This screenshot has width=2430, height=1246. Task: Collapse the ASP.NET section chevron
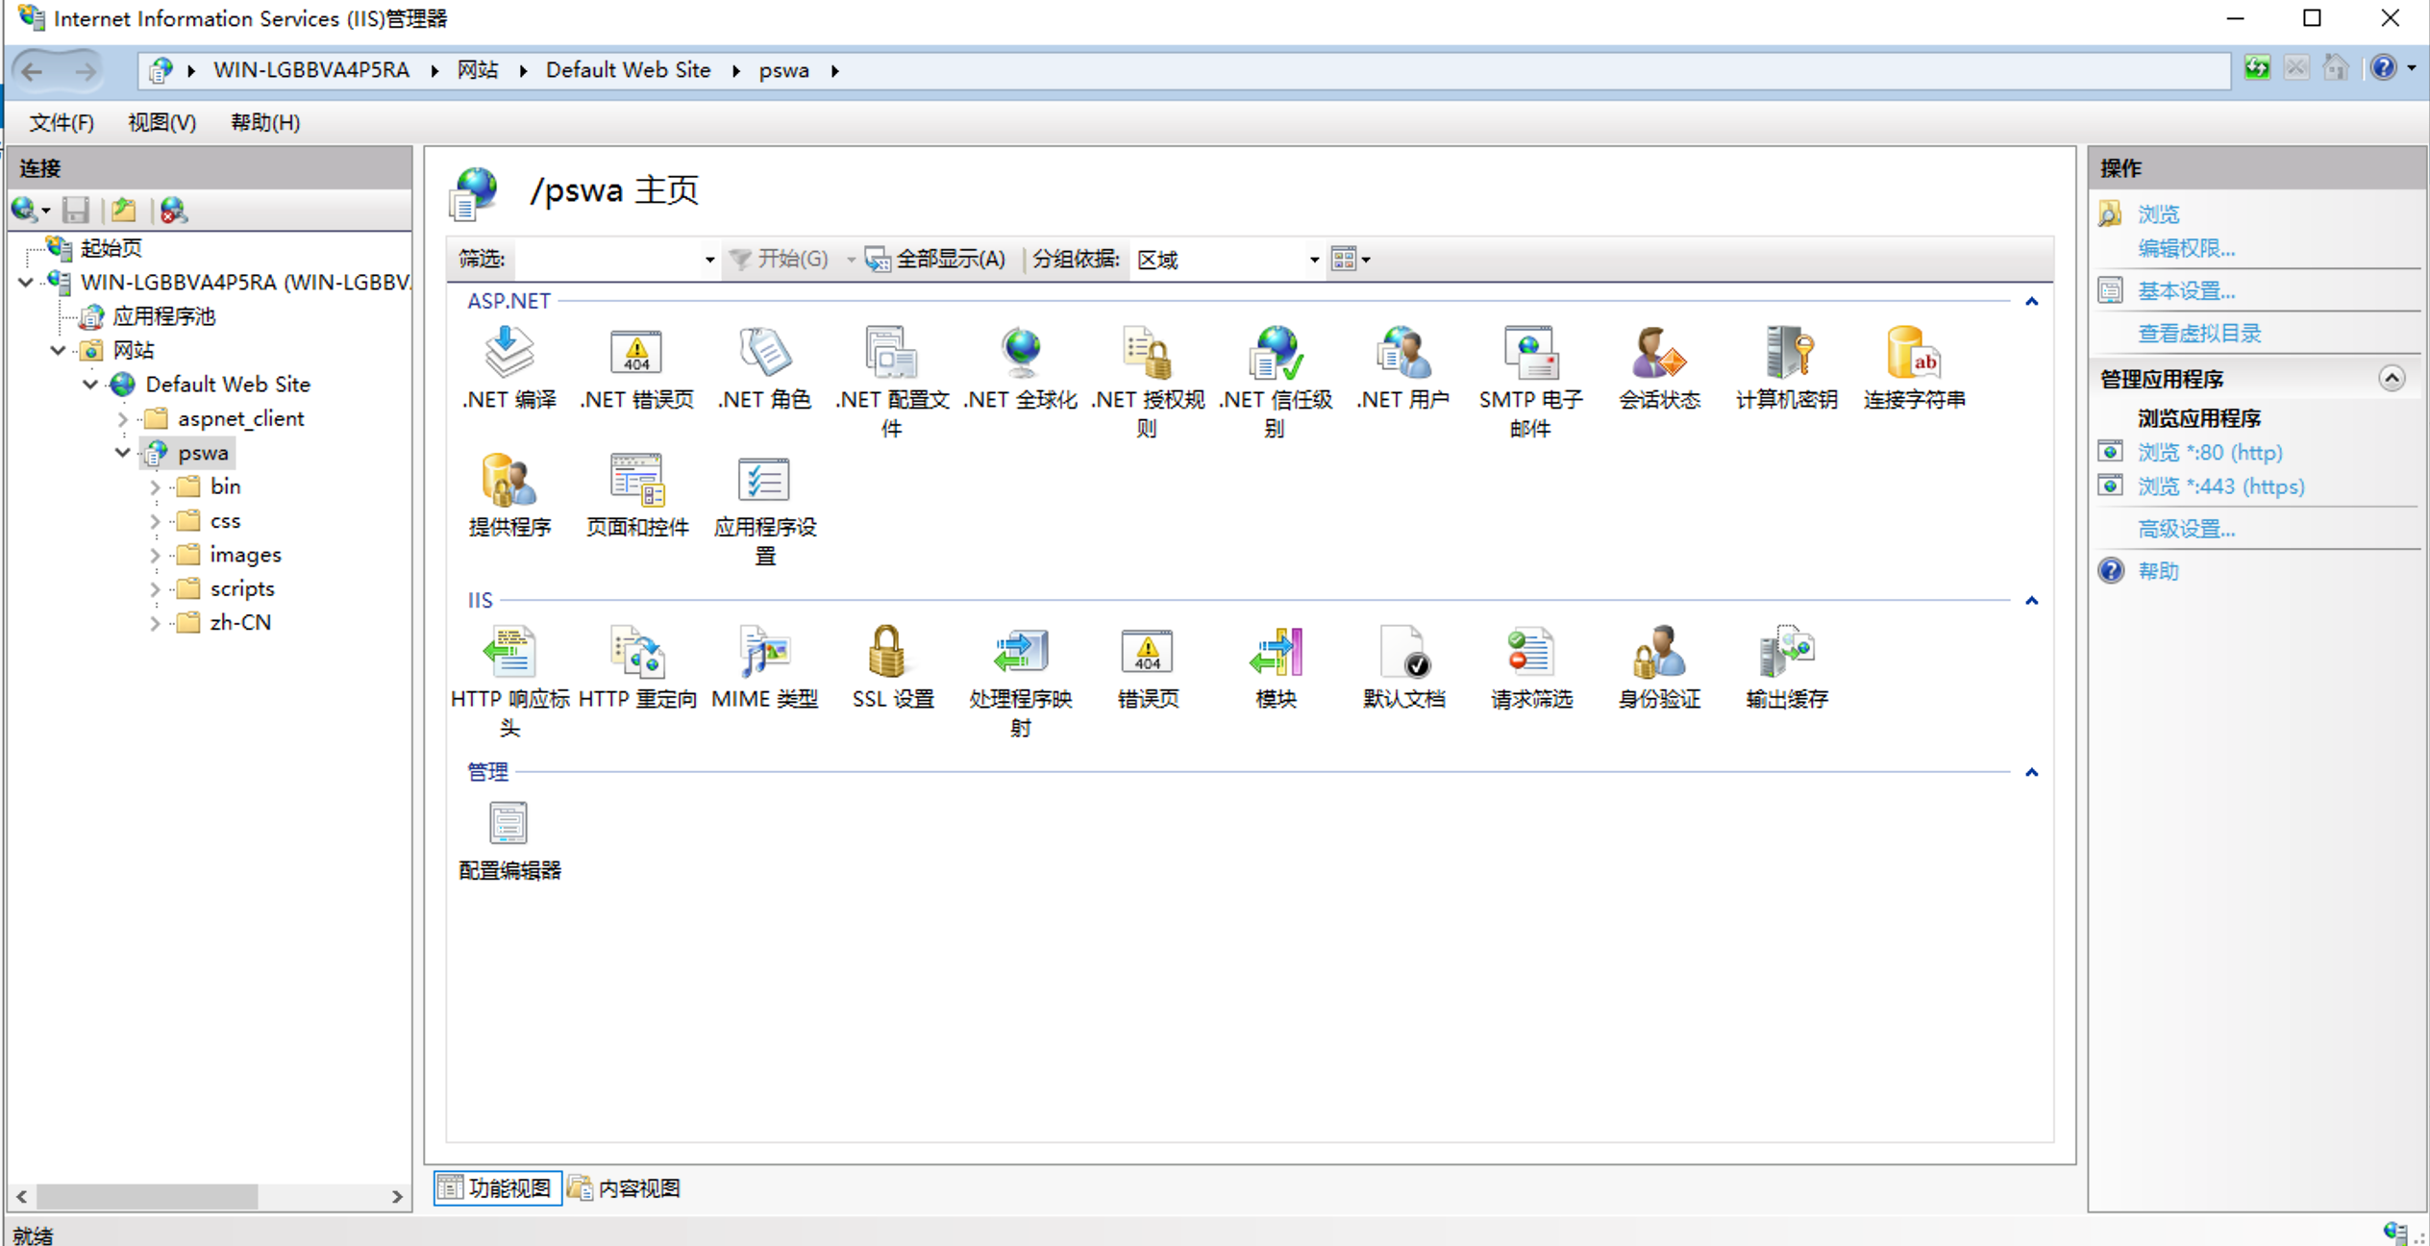[x=2032, y=301]
